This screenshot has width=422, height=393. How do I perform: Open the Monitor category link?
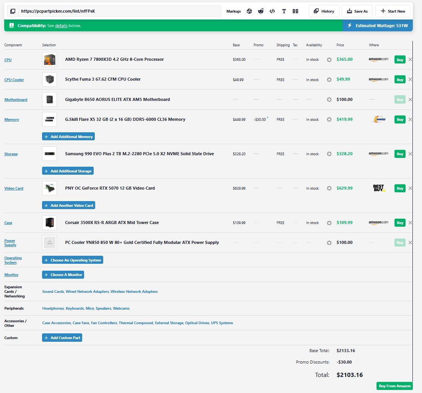11,275
